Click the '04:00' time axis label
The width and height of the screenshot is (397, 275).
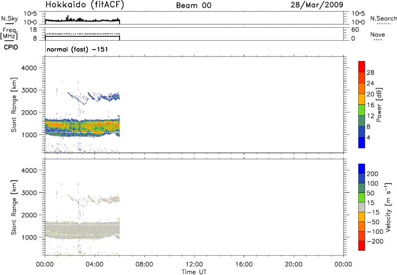pyautogui.click(x=95, y=265)
